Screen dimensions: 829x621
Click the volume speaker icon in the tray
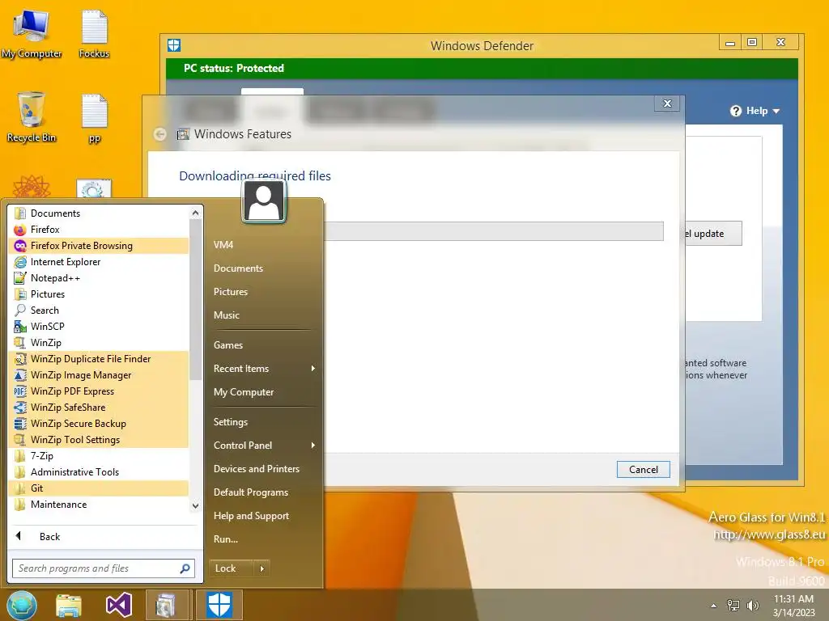pyautogui.click(x=752, y=606)
